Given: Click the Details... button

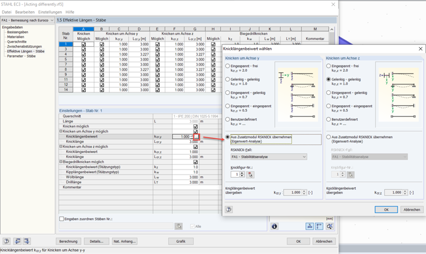Looking at the screenshot, I should [x=96, y=241].
